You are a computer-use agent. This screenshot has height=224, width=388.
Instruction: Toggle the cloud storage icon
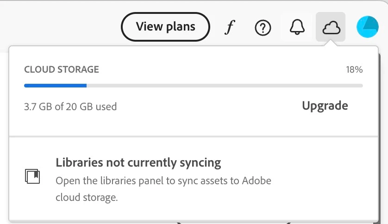point(331,28)
